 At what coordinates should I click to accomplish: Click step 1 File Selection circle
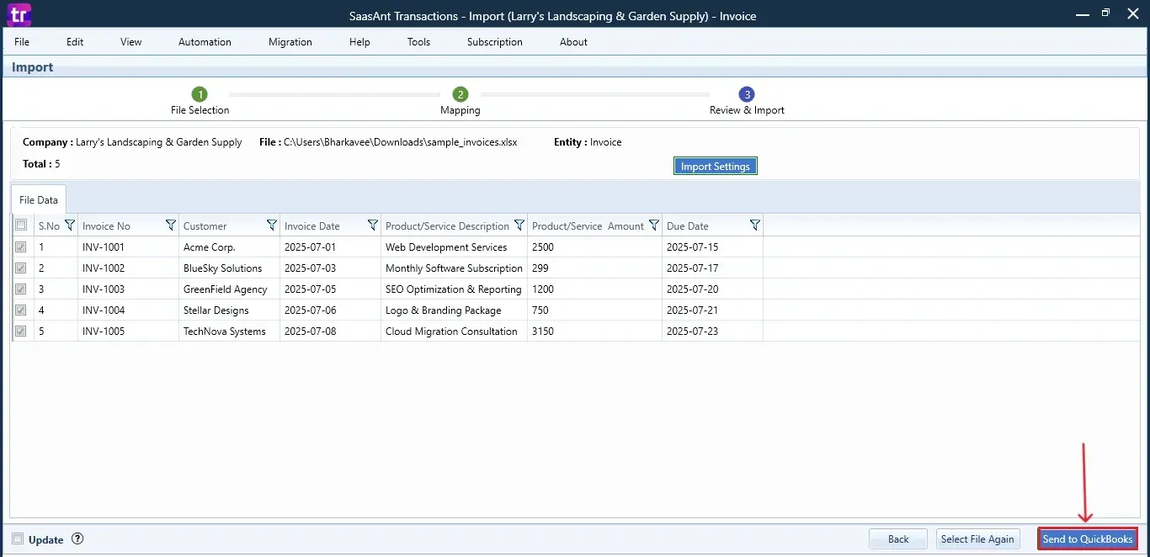coord(200,94)
